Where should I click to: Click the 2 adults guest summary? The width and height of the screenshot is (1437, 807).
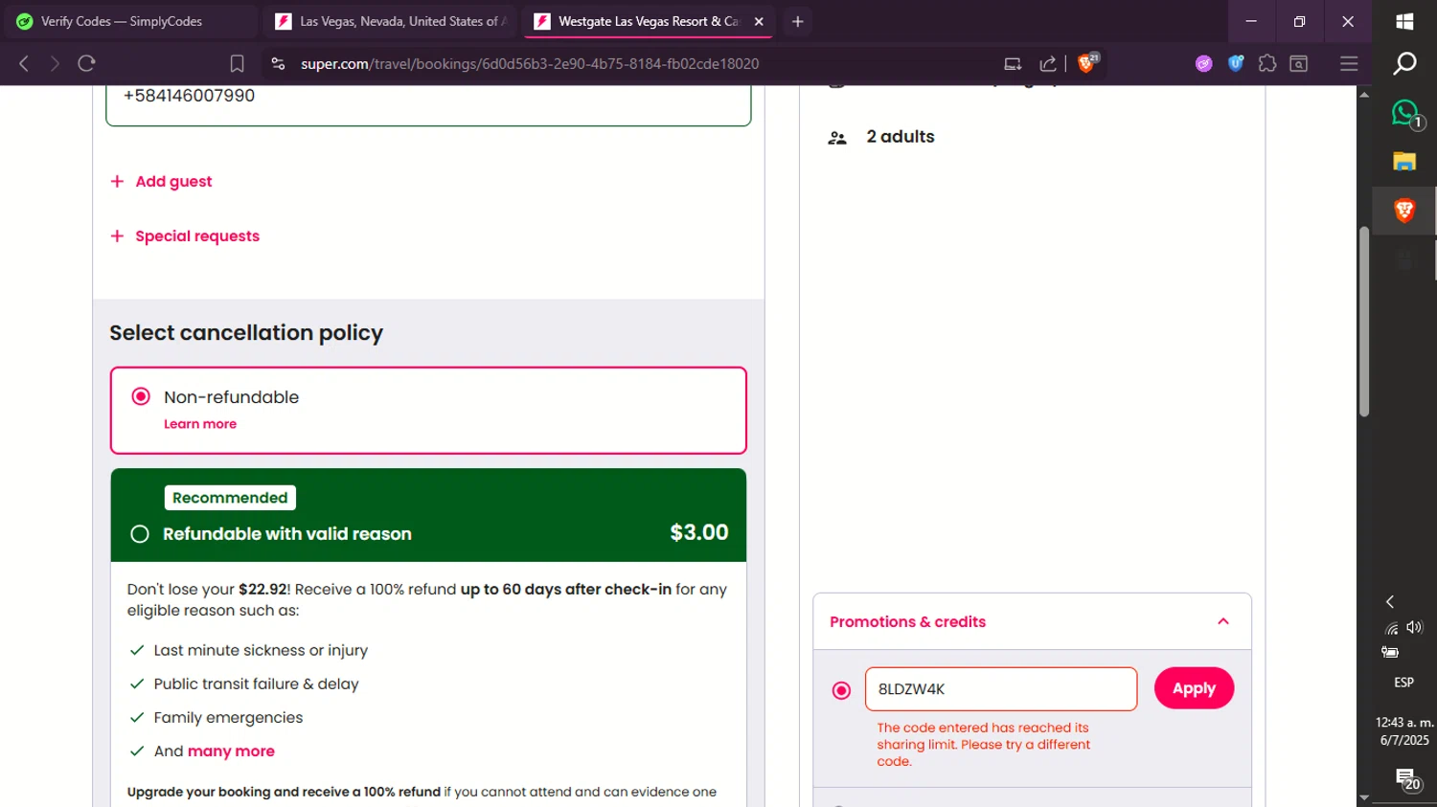[x=901, y=137]
